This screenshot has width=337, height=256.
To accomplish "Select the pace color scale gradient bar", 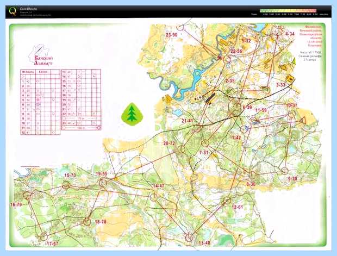I will (288, 10).
